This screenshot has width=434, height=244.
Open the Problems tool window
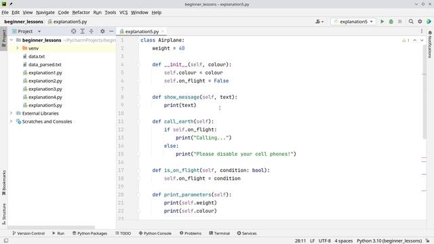[x=191, y=233]
